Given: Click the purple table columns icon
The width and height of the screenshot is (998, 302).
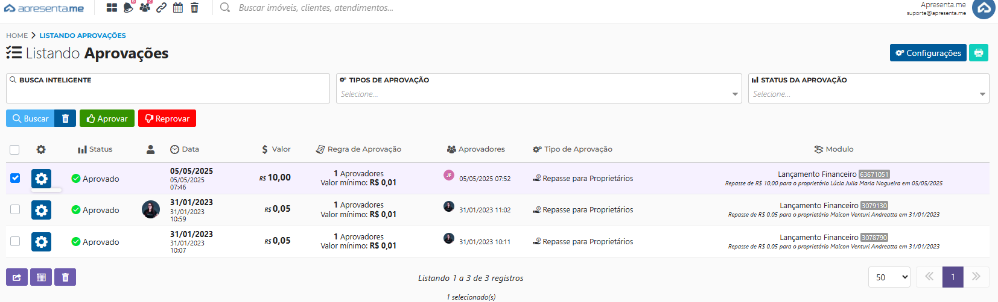Looking at the screenshot, I should (x=41, y=277).
